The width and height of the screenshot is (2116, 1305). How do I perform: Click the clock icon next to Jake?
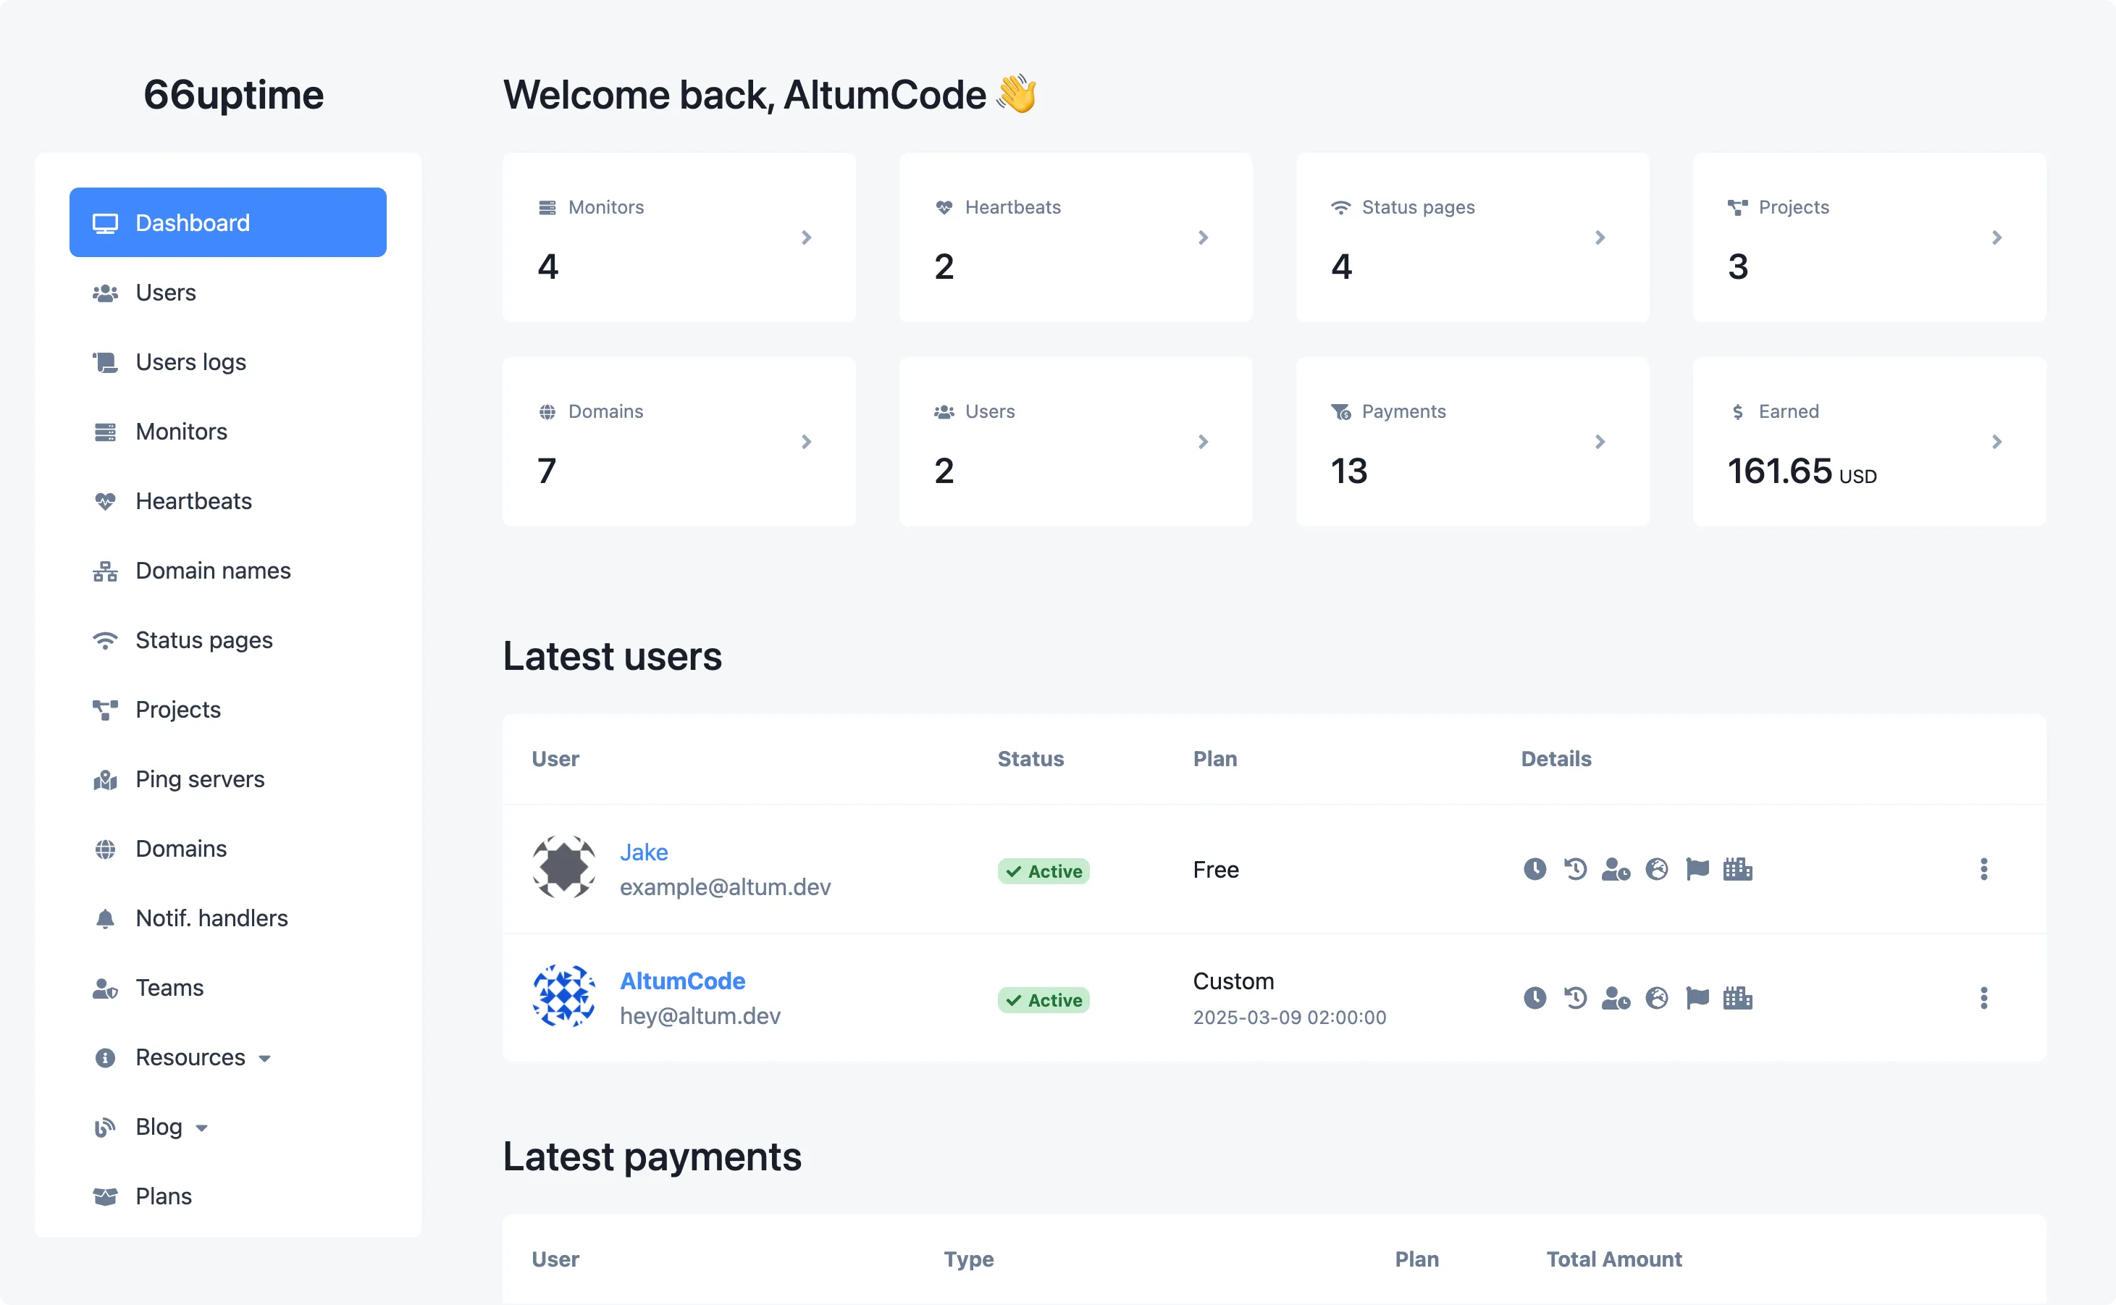coord(1532,868)
